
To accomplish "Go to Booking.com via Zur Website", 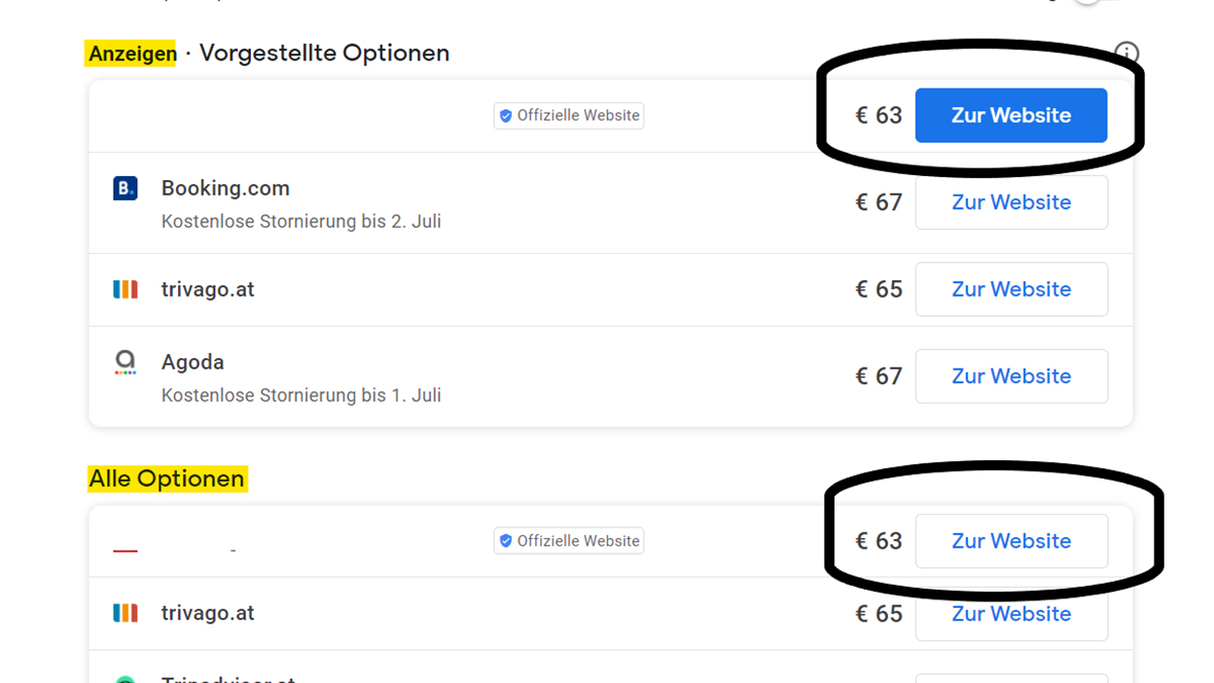I will tap(1011, 202).
